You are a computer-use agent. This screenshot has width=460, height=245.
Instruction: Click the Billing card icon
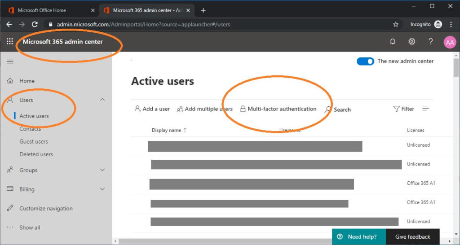pyautogui.click(x=10, y=189)
